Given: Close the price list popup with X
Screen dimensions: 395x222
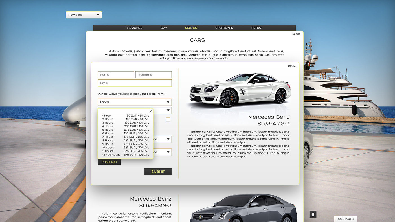Looking at the screenshot, I should (151, 111).
